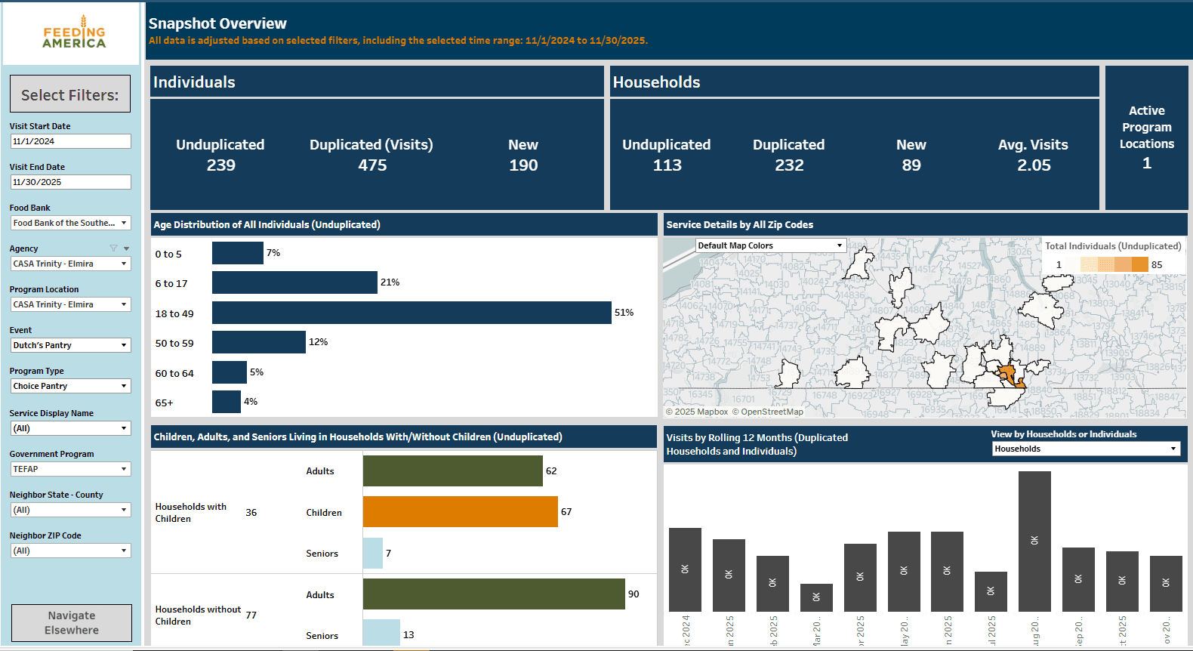The height and width of the screenshot is (651, 1193).
Task: Click the Select Filters button
Action: click(70, 94)
